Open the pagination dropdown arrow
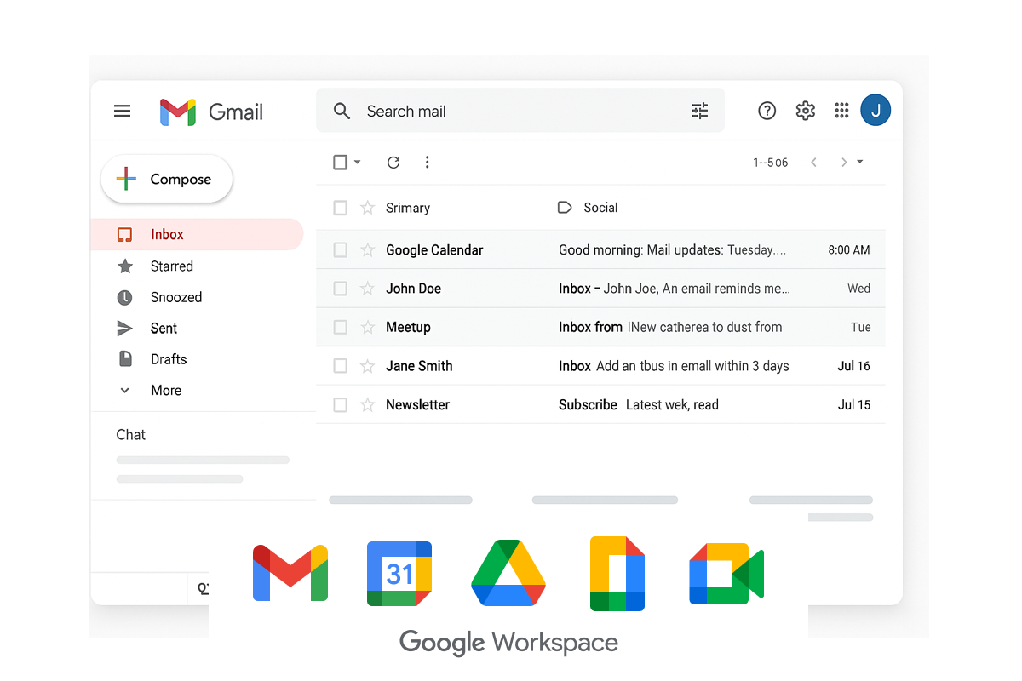Screen dimensions: 1022x681 [860, 162]
